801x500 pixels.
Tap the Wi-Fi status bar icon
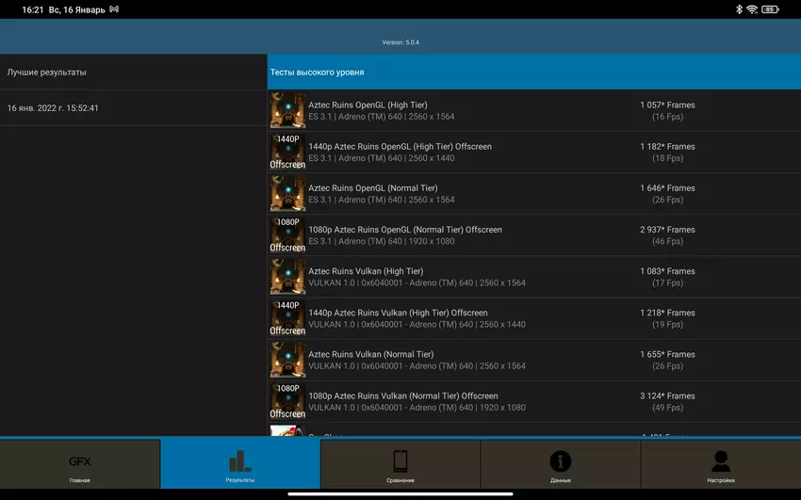(752, 9)
